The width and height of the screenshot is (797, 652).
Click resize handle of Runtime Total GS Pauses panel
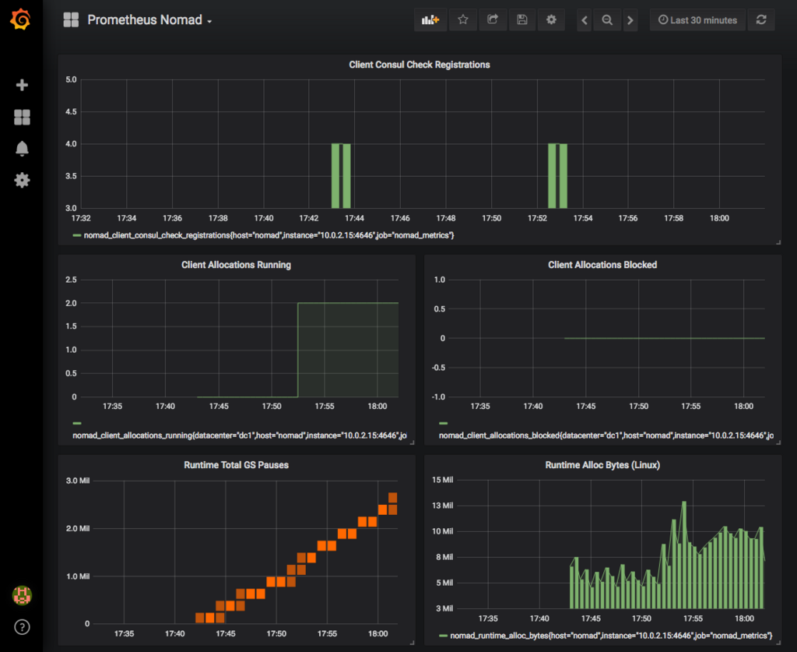[413, 643]
